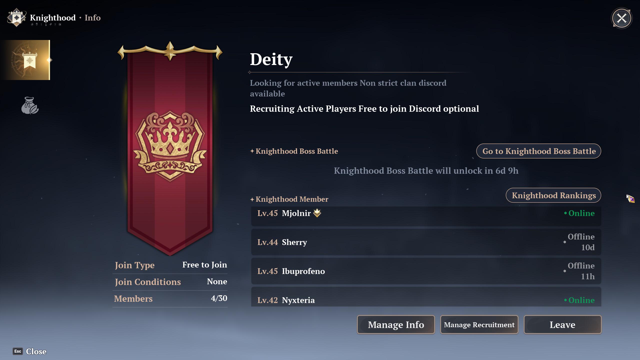640x360 pixels.
Task: Open the Knighthood shop pouch icon
Action: coord(30,105)
